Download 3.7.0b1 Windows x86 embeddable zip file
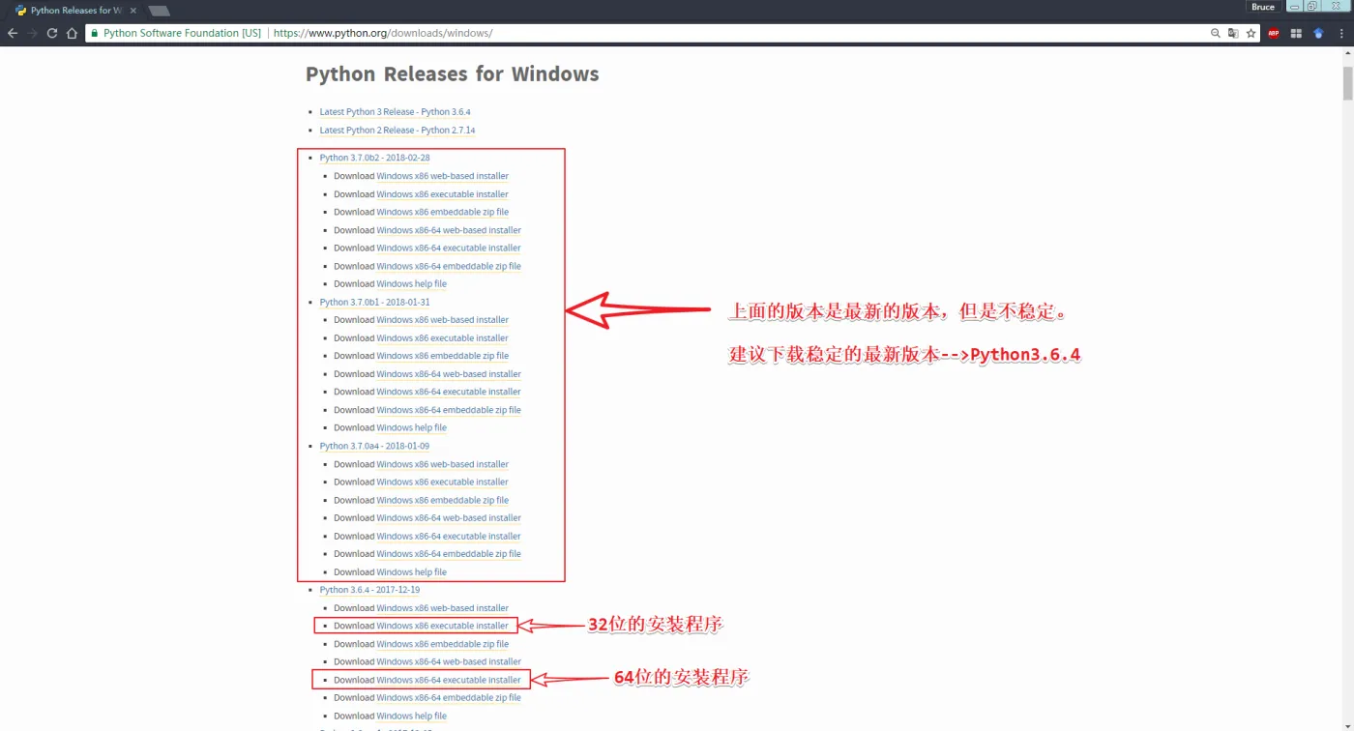 [442, 356]
